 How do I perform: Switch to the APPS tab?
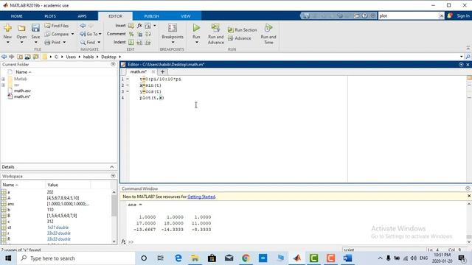coord(82,16)
